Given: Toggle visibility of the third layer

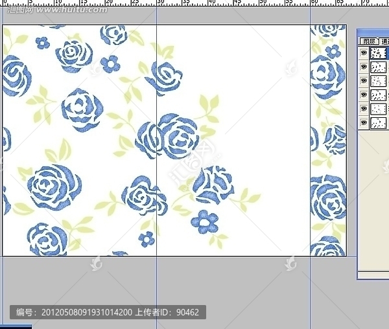Looking at the screenshot, I should point(364,81).
